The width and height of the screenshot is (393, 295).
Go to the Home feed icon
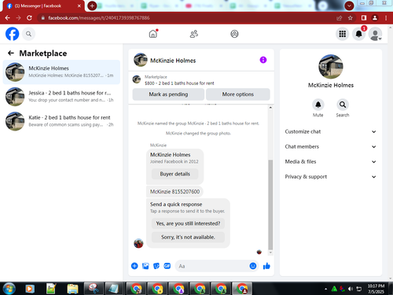[x=153, y=34]
